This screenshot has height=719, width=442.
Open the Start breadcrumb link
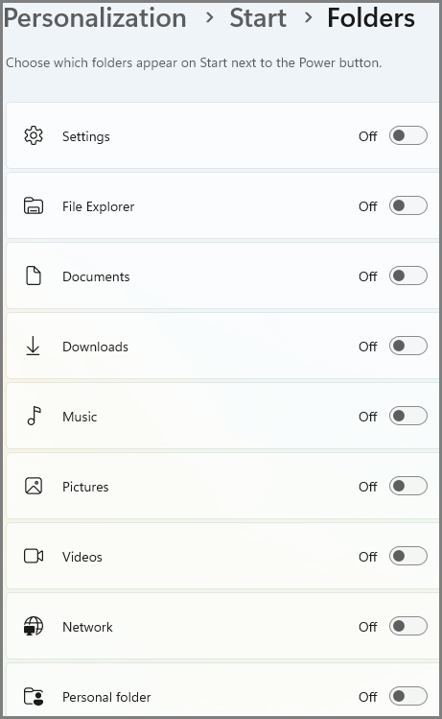pyautogui.click(x=258, y=18)
